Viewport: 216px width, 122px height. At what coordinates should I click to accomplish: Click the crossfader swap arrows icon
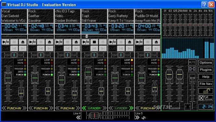tap(144, 117)
